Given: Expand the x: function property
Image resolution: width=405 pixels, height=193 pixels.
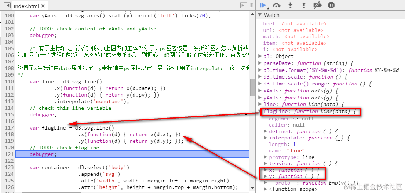Looking at the screenshot, I should (x=265, y=170).
